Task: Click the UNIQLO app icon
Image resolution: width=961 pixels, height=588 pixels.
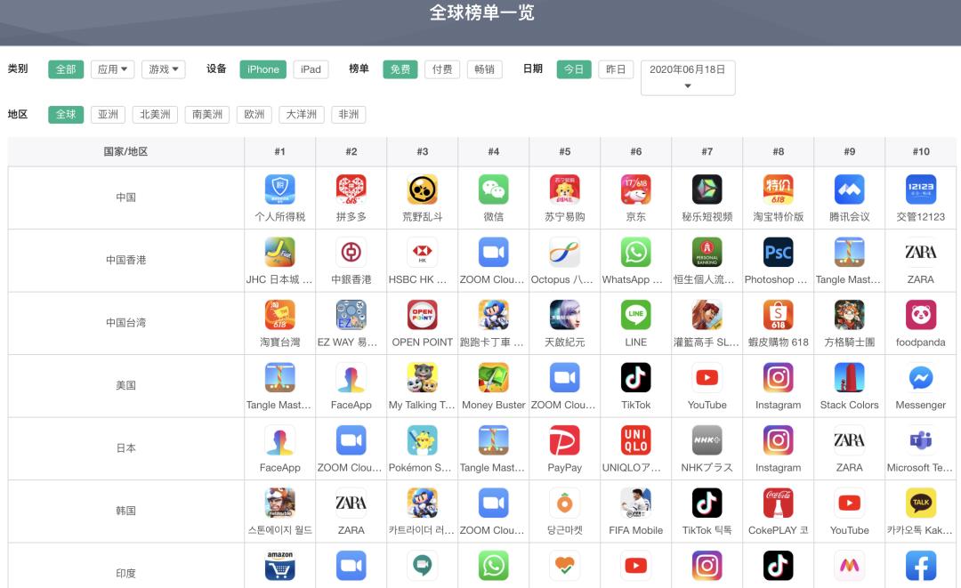Action: pyautogui.click(x=635, y=440)
